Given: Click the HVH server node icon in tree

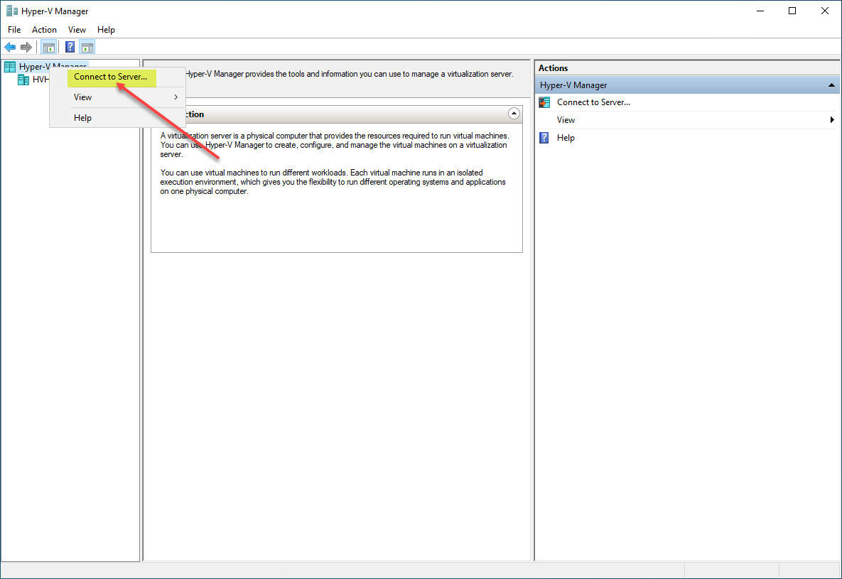Looking at the screenshot, I should (x=23, y=80).
